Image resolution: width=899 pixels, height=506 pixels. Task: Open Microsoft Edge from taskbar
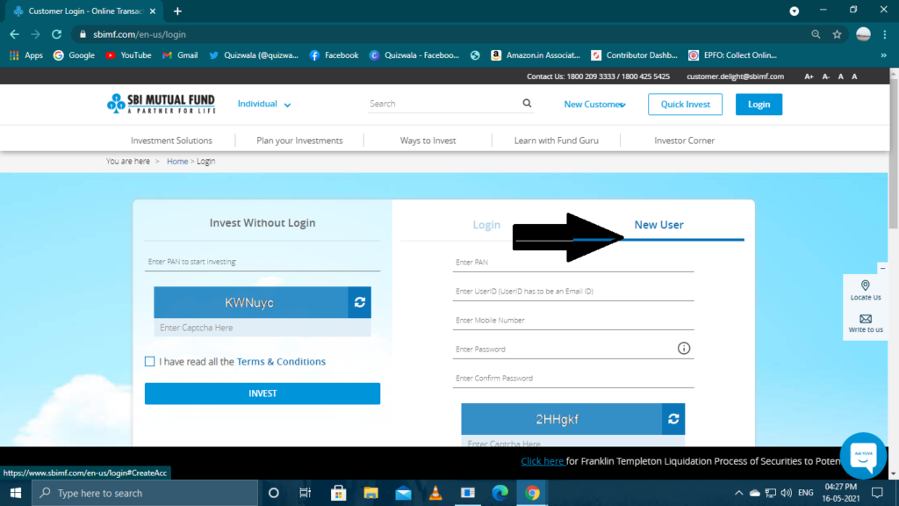[500, 493]
